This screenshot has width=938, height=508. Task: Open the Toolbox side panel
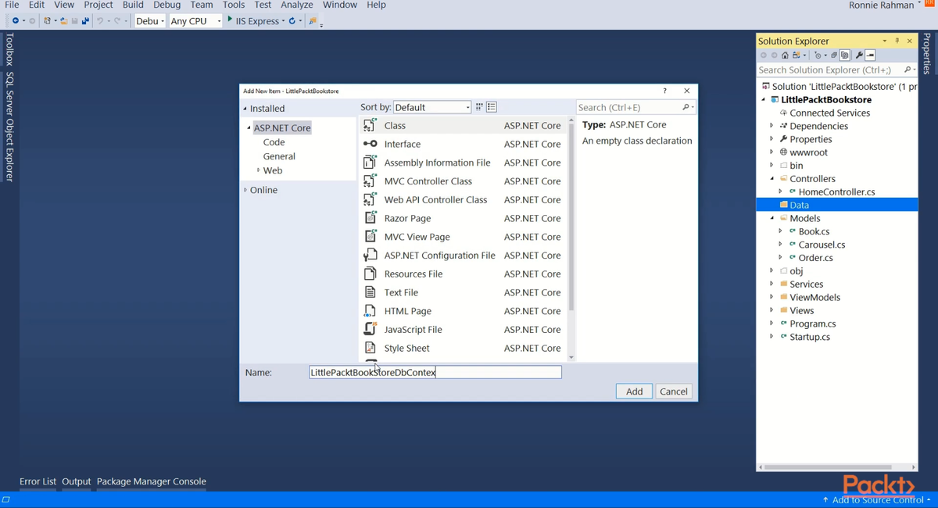pyautogui.click(x=9, y=49)
